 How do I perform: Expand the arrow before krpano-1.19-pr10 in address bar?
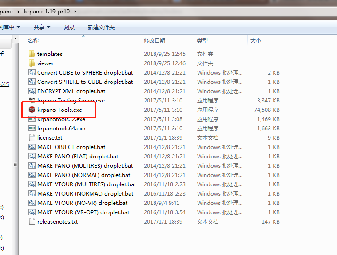point(19,12)
